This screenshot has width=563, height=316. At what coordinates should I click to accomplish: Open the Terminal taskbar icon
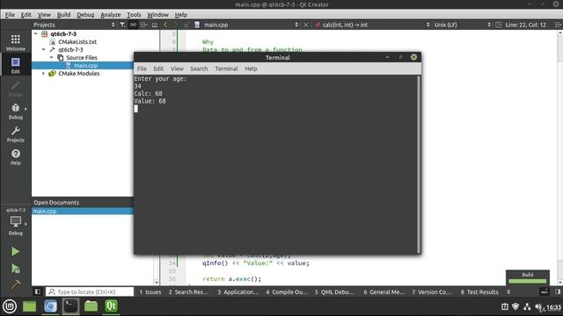point(70,306)
